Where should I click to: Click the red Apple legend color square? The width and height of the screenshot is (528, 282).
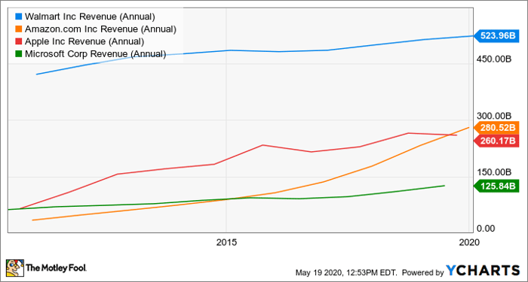point(19,41)
